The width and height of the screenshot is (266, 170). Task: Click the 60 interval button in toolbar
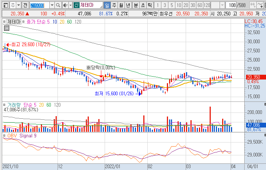point(200,5)
